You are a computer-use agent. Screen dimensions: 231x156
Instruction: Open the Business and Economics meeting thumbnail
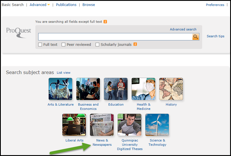pos(88,89)
